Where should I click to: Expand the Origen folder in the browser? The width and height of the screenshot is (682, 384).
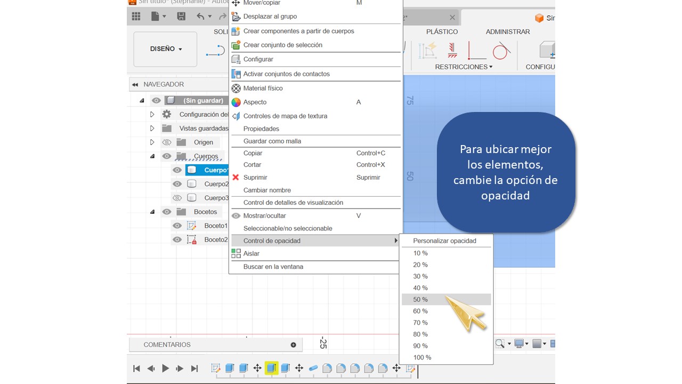(152, 142)
